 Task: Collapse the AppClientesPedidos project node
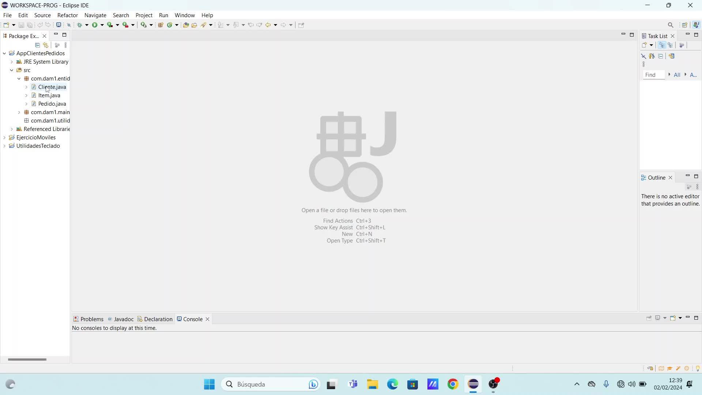[4, 53]
